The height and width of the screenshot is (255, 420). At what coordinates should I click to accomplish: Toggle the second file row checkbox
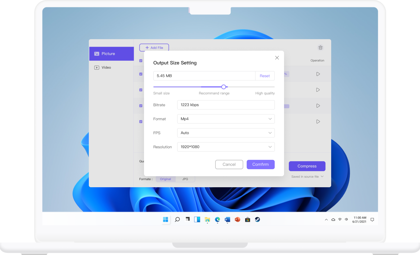click(x=141, y=90)
